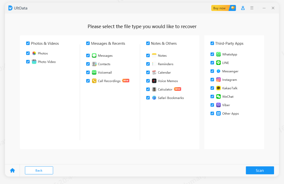
Task: Toggle the Photo Video checkbox
Action: (x=28, y=62)
